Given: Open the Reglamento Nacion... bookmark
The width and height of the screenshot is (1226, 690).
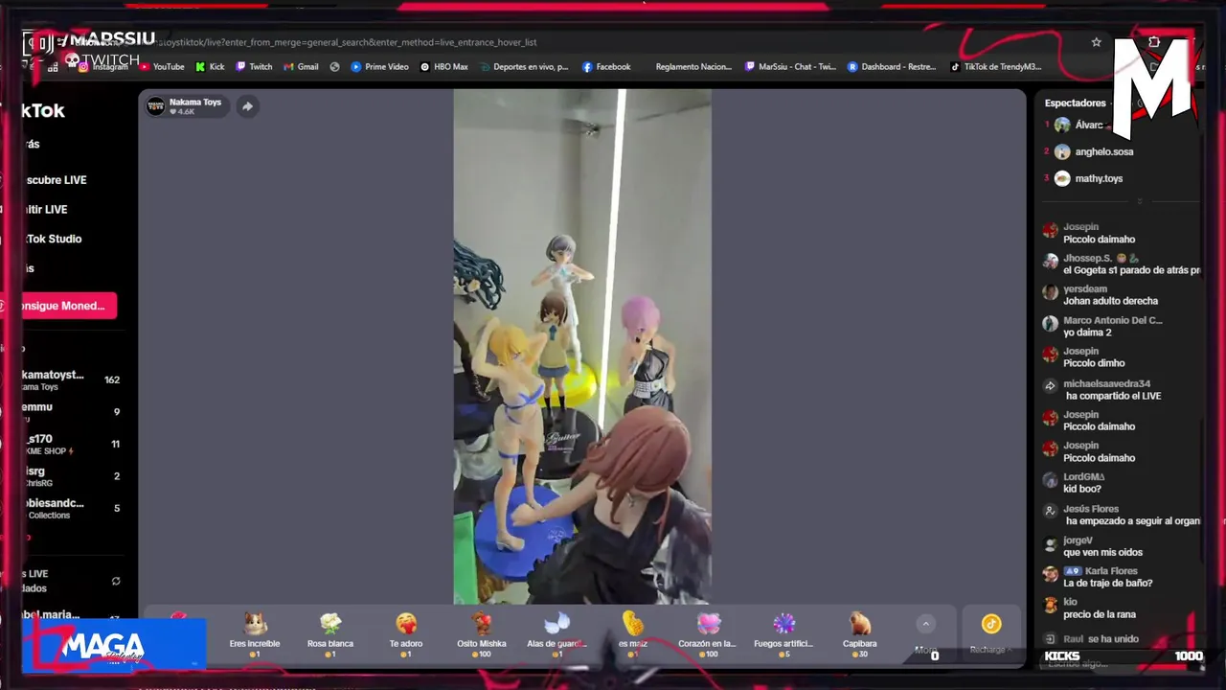Looking at the screenshot, I should point(692,67).
